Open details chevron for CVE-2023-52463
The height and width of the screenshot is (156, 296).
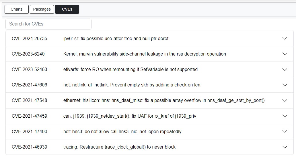click(285, 69)
